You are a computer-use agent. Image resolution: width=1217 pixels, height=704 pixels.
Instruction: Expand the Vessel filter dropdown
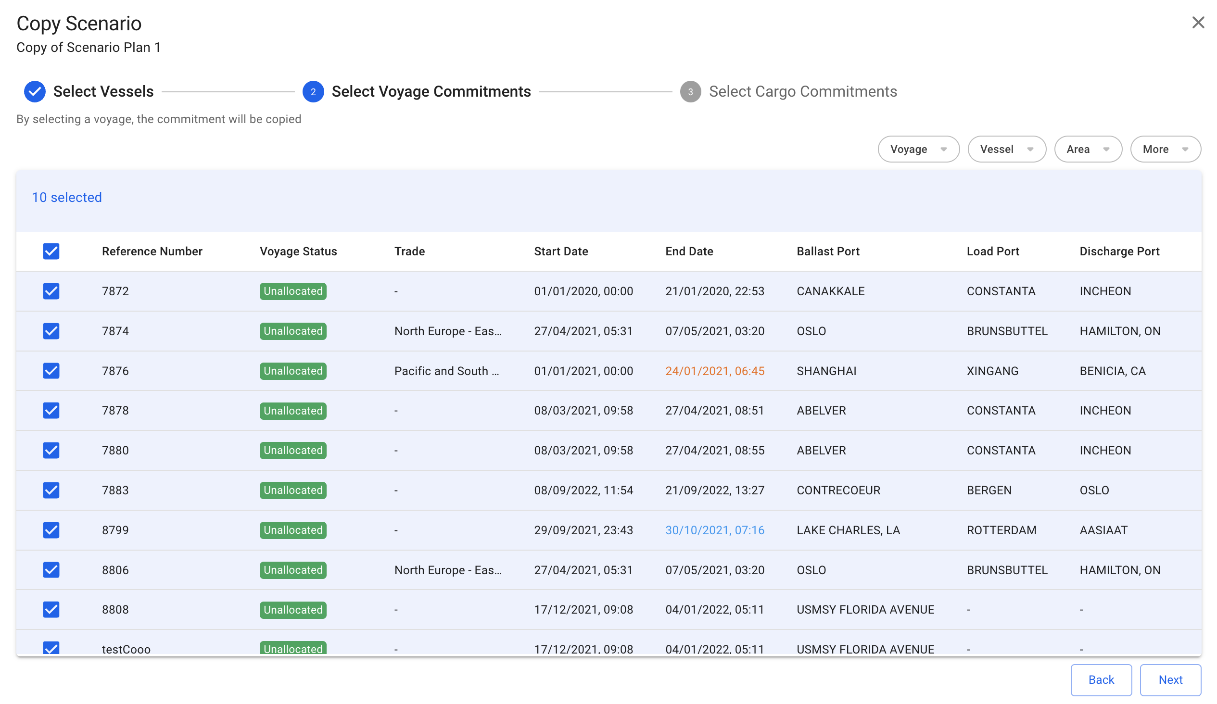(1006, 149)
